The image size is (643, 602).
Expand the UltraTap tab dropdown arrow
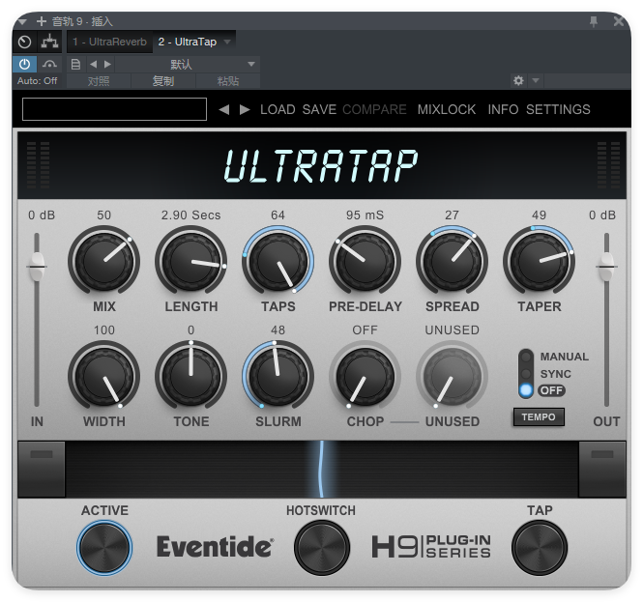click(x=227, y=42)
